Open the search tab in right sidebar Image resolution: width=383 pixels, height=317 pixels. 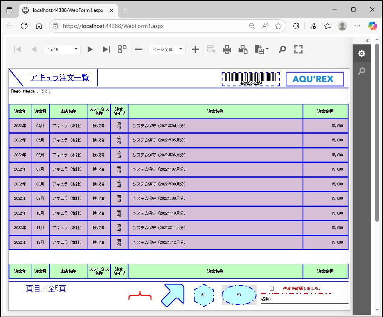[x=361, y=71]
